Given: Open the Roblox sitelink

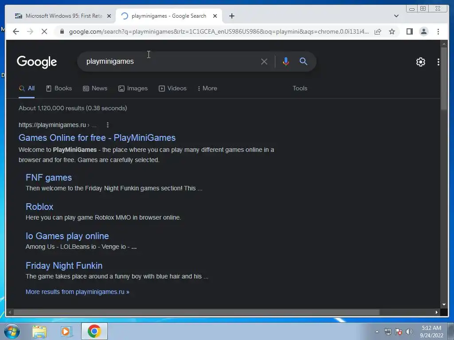Looking at the screenshot, I should (x=39, y=207).
